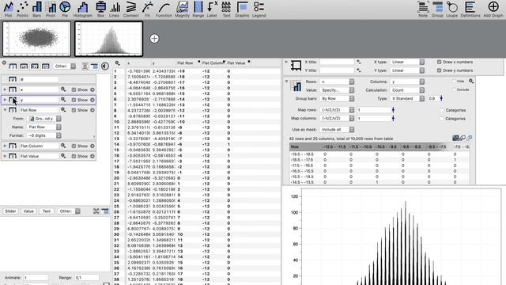Add a Connect command

coord(131,9)
